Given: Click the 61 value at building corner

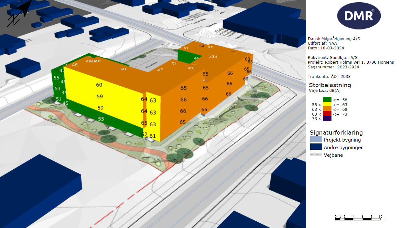Looking at the screenshot, I should [153, 136].
